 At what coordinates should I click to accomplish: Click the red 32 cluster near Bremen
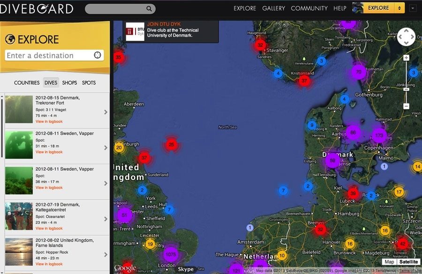click(x=320, y=229)
